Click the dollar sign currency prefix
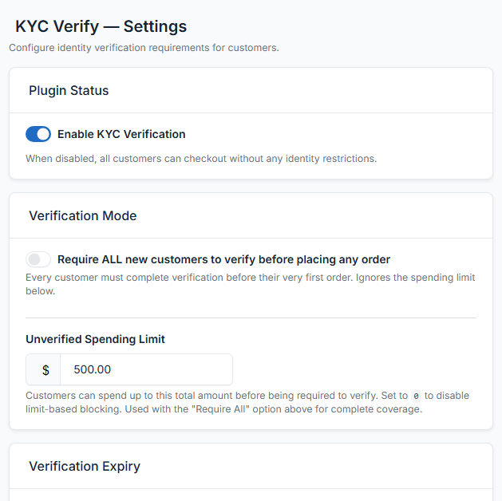The width and height of the screenshot is (502, 501). [45, 370]
